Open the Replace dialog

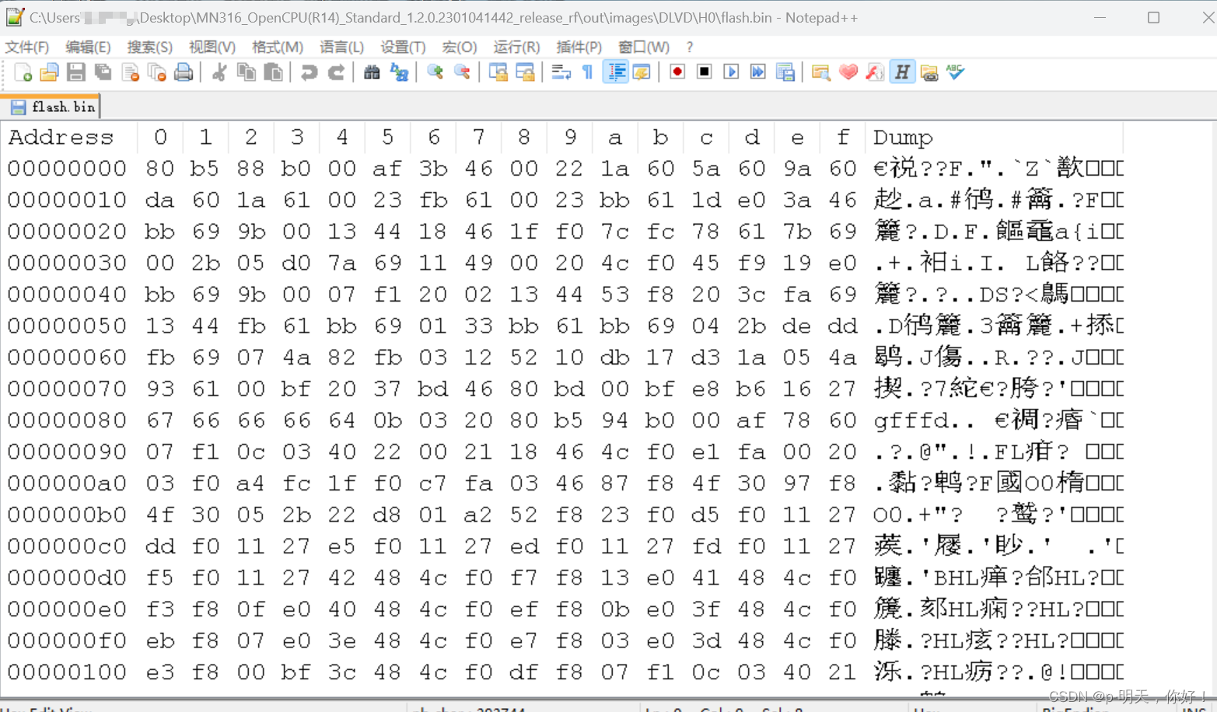(400, 72)
